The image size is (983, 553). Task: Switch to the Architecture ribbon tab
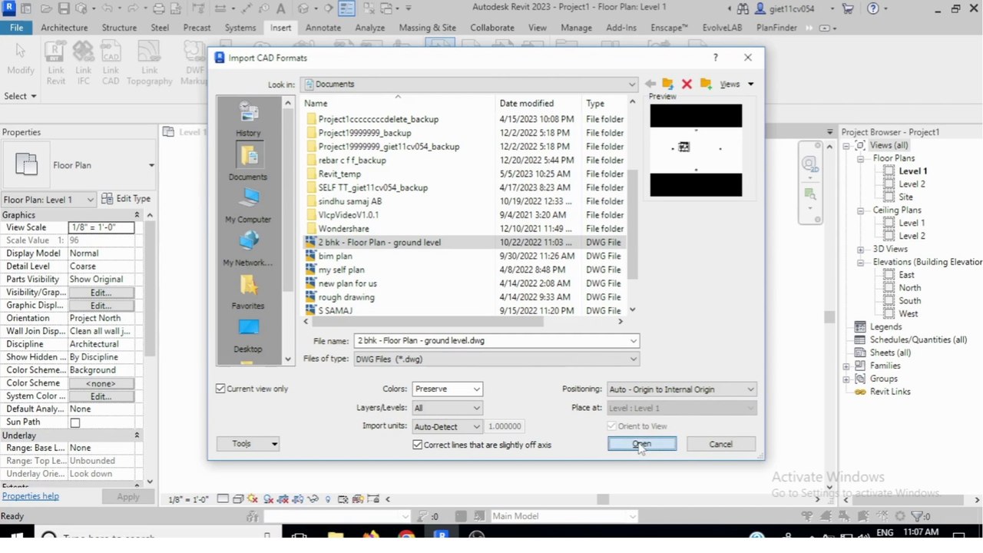click(x=65, y=27)
